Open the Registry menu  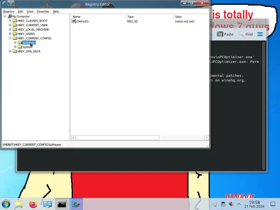9,11
